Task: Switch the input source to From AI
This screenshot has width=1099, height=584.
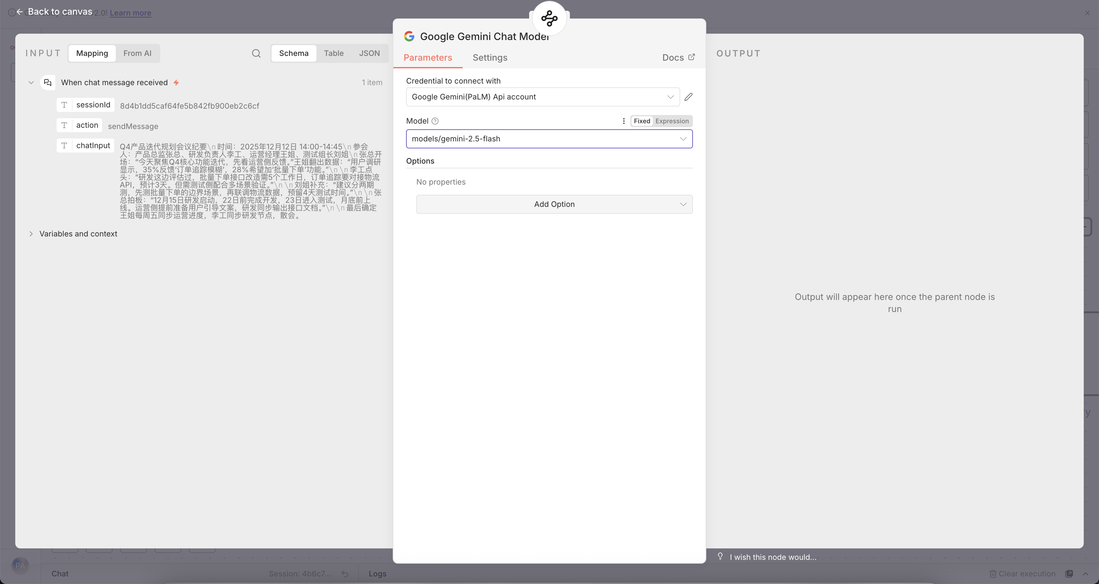Action: tap(137, 53)
